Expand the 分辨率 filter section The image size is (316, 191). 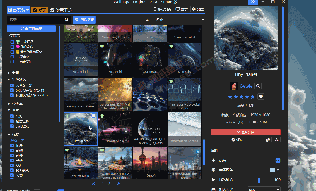pyautogui.click(x=9, y=104)
